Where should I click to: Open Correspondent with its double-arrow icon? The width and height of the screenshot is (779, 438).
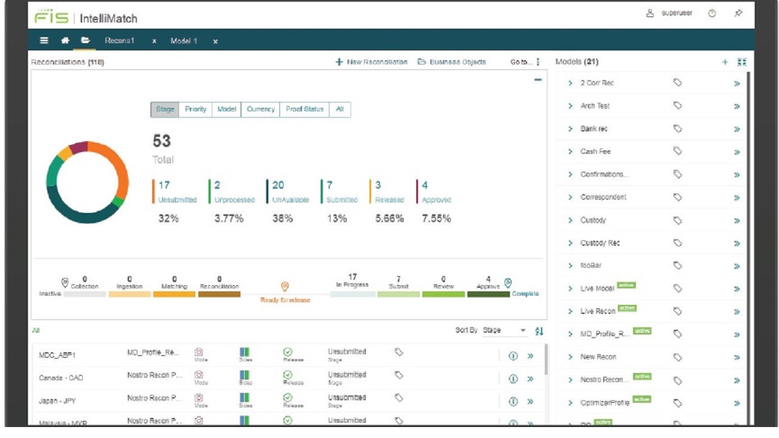click(737, 198)
